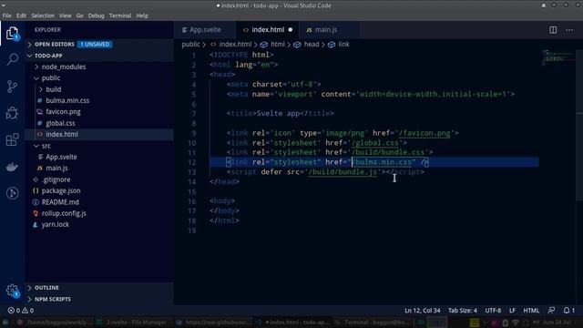
Task: Click the index.html breadcrumb segment
Action: tap(231, 45)
